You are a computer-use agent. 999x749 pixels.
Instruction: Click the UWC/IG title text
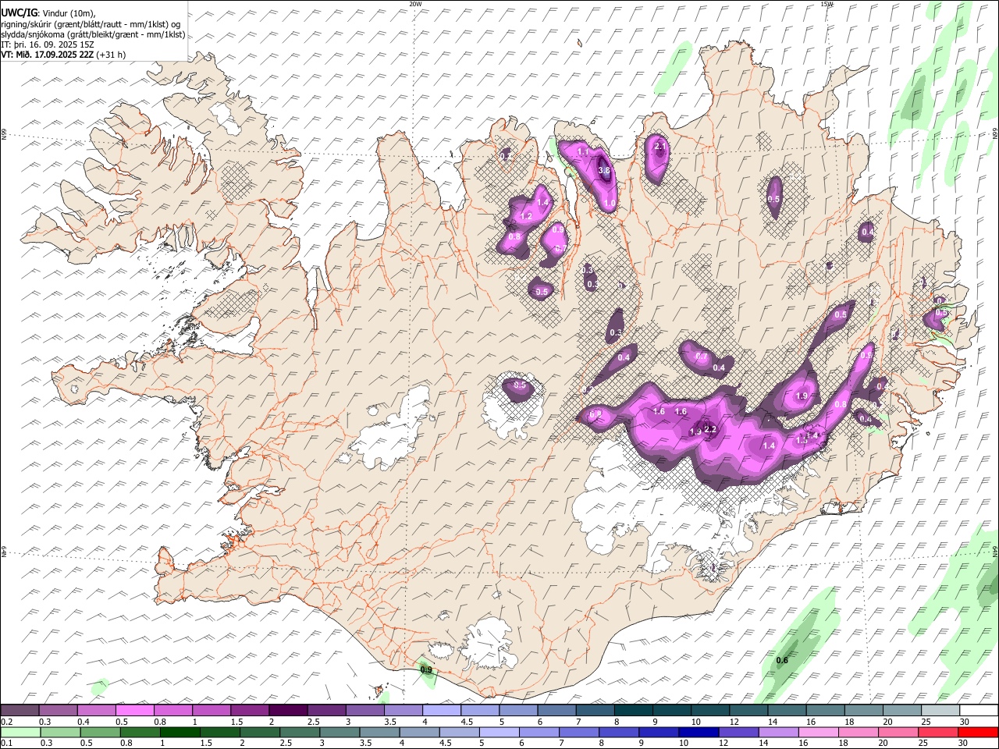(x=19, y=13)
